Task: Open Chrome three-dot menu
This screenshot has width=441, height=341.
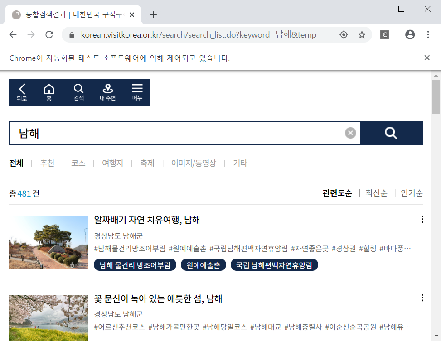Action: [x=428, y=34]
